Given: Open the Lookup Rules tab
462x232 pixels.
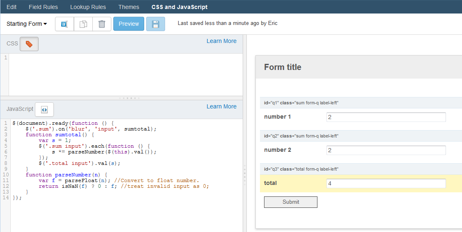Looking at the screenshot, I should point(88,7).
